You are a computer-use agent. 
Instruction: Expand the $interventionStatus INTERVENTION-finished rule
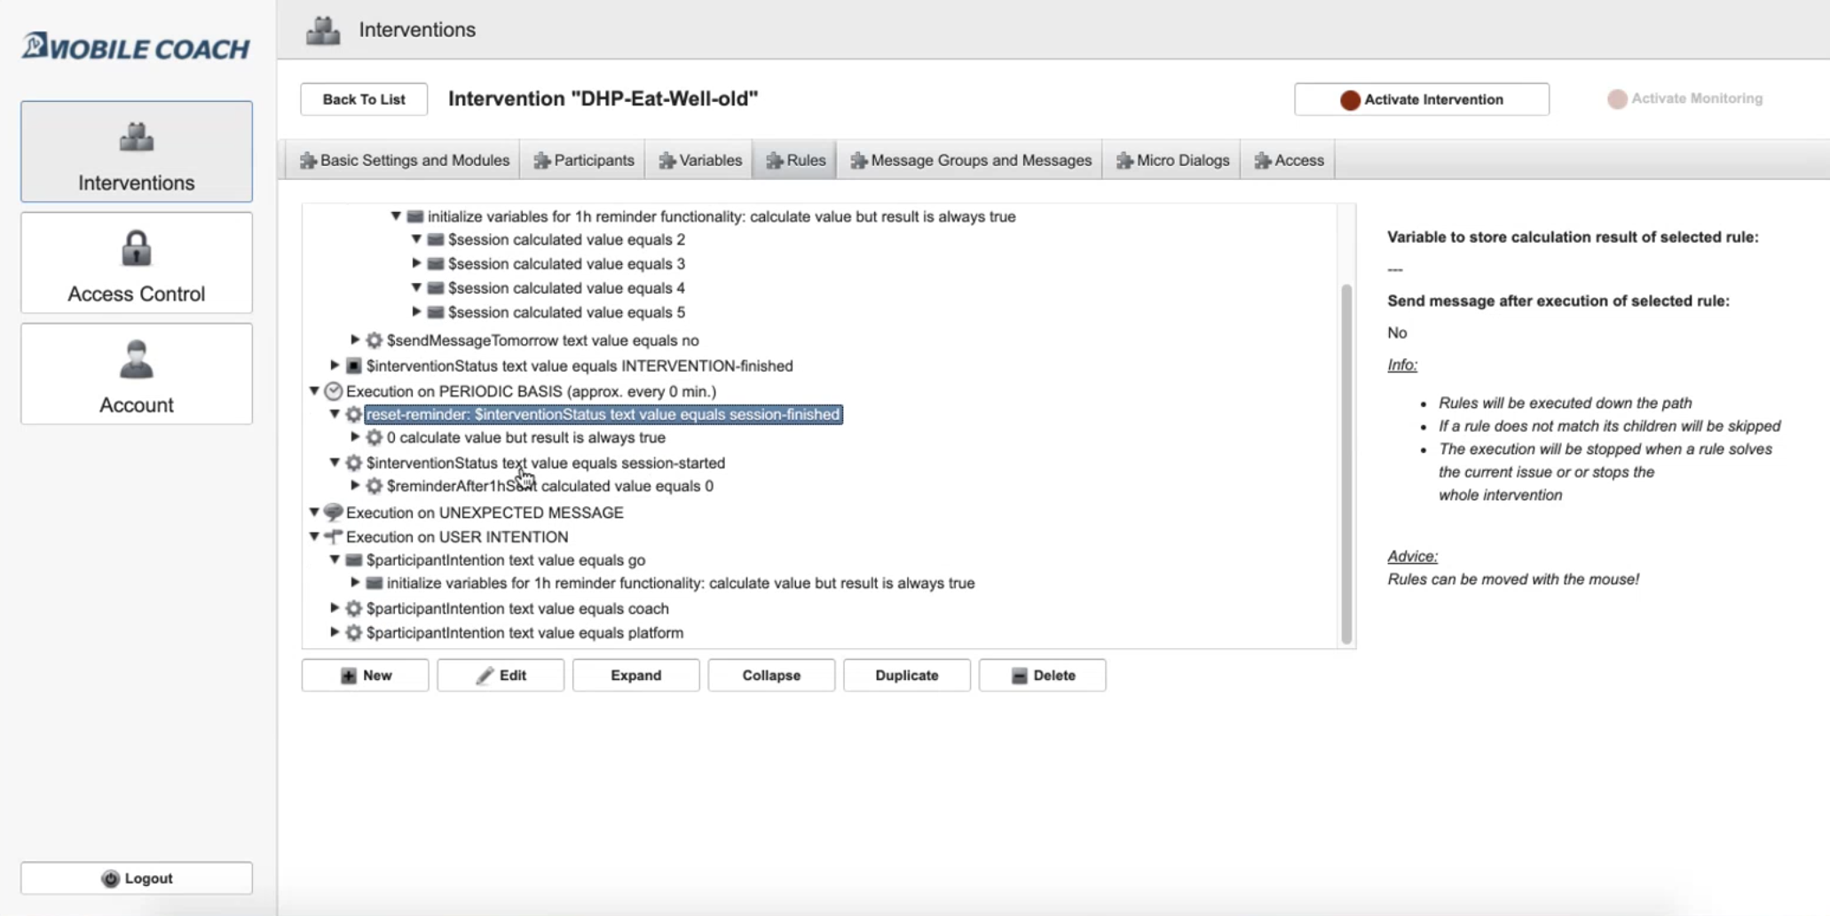(x=335, y=365)
